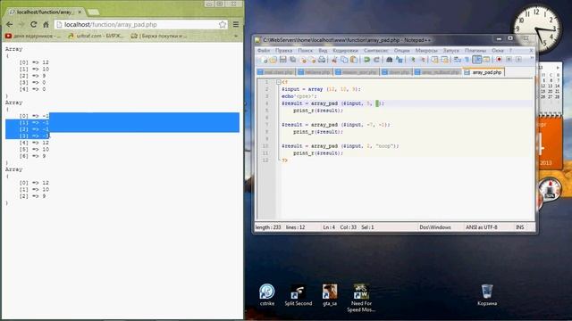Click the browser Home icon
Screen dimensions: 572x321
46,25
